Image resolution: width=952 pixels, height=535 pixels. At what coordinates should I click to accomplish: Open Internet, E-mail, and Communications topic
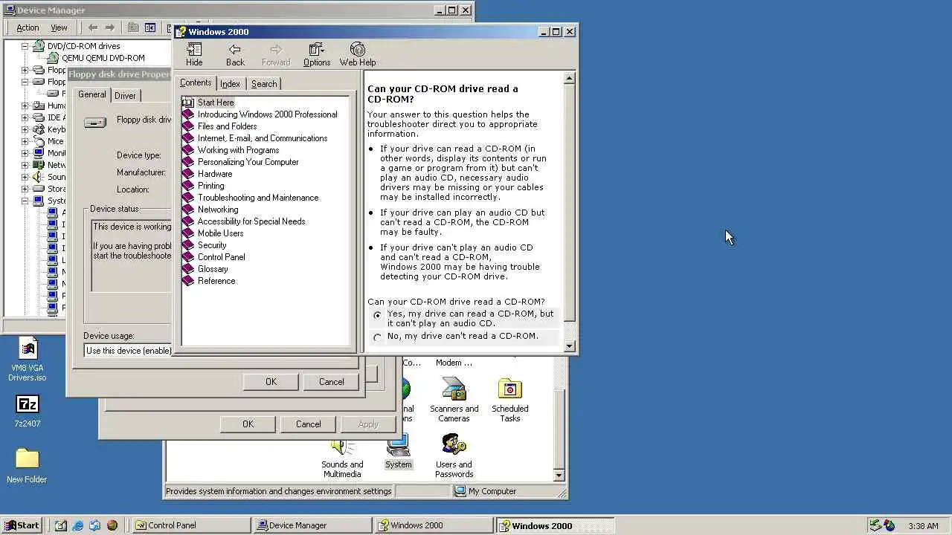point(262,138)
